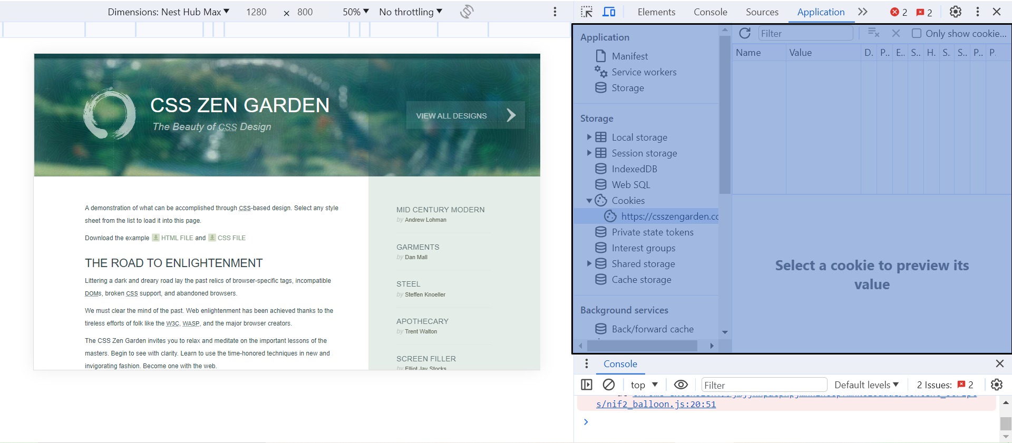The height and width of the screenshot is (443, 1012).
Task: Open console settings gear
Action: tap(996, 385)
